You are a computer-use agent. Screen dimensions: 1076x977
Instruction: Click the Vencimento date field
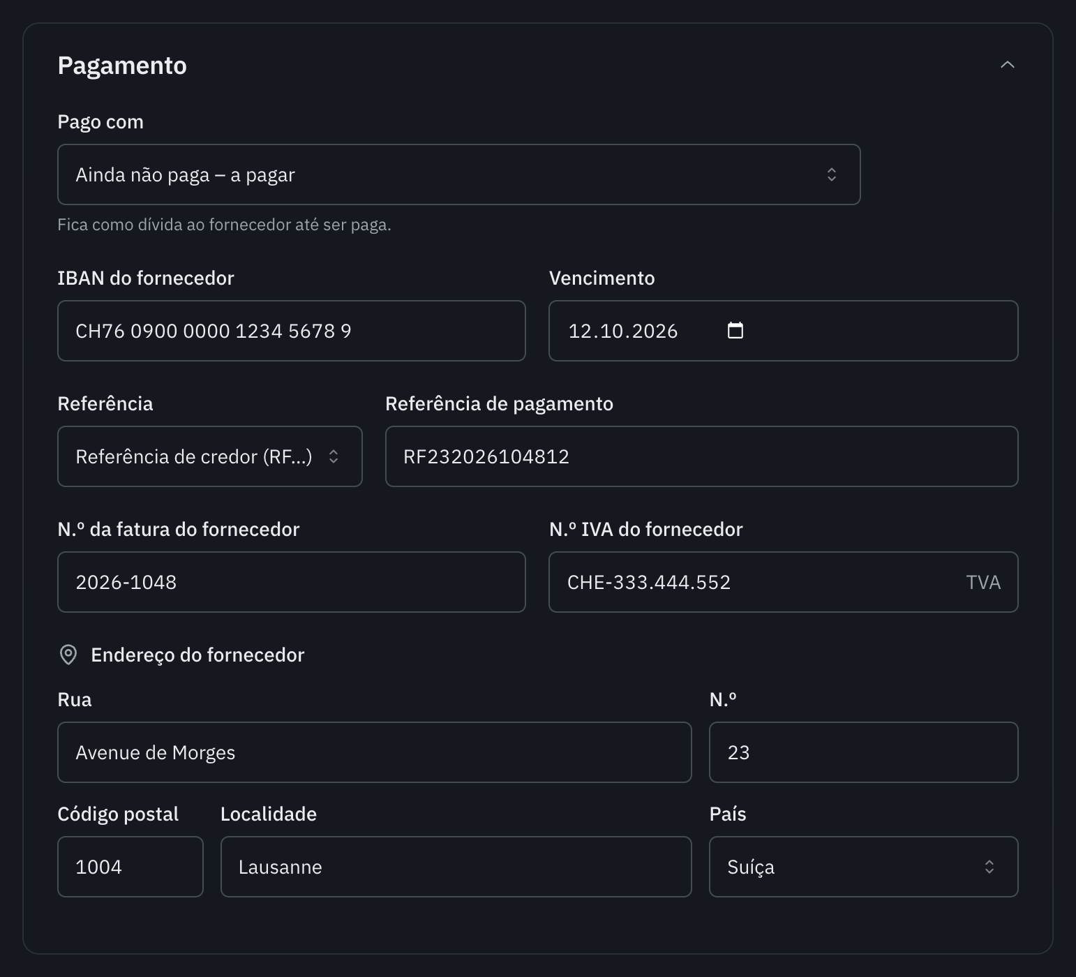coord(783,331)
